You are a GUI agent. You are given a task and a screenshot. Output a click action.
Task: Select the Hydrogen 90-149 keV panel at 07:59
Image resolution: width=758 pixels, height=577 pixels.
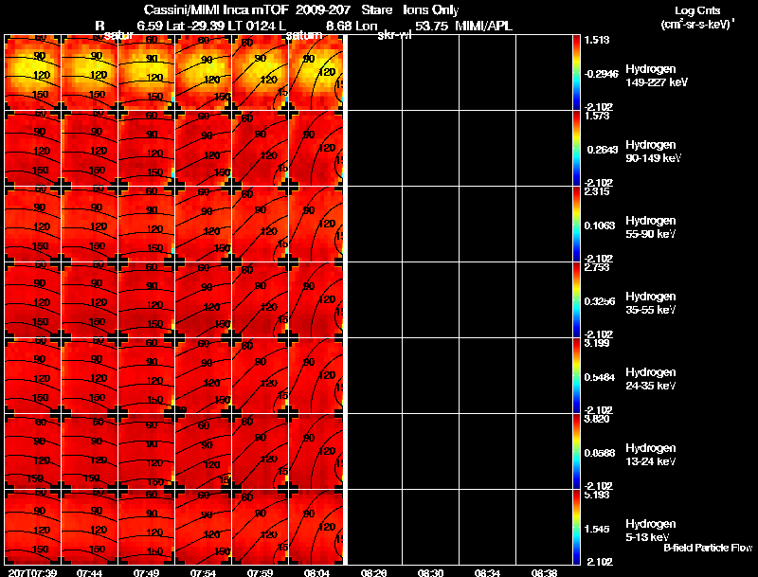click(261, 149)
